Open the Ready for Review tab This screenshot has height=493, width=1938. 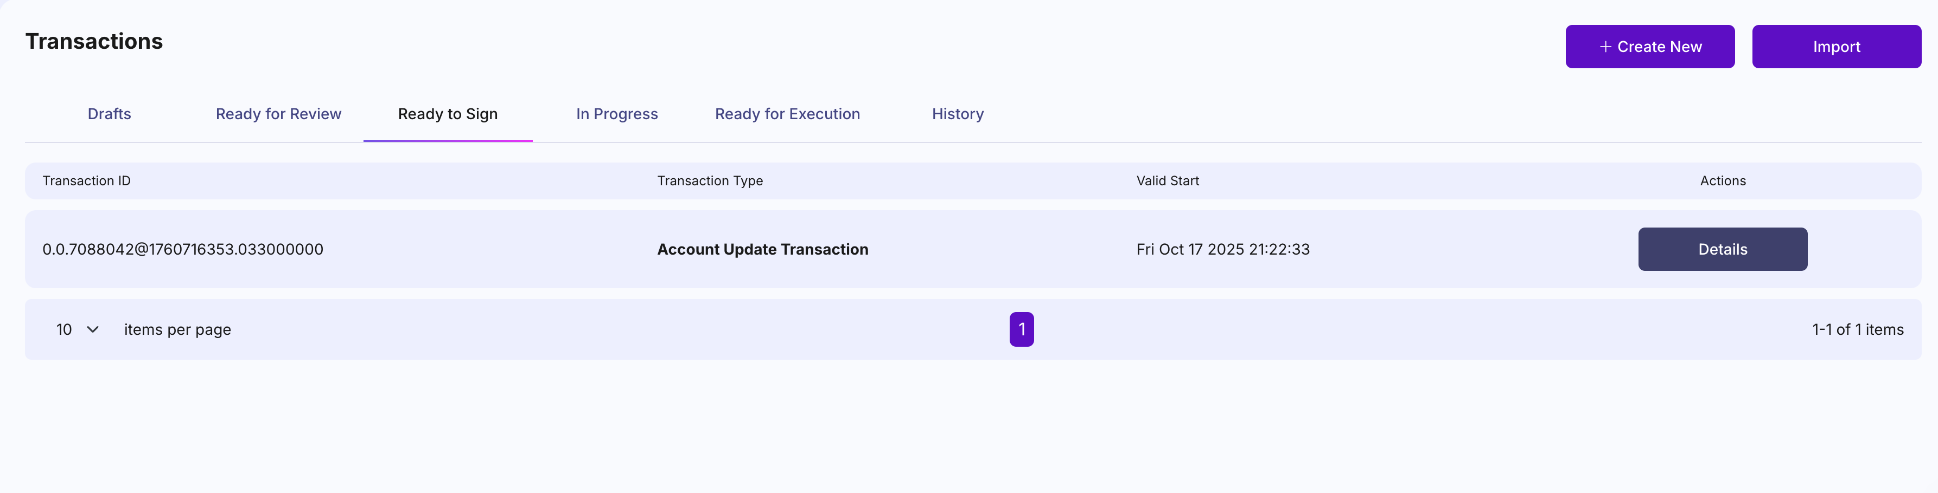278,114
